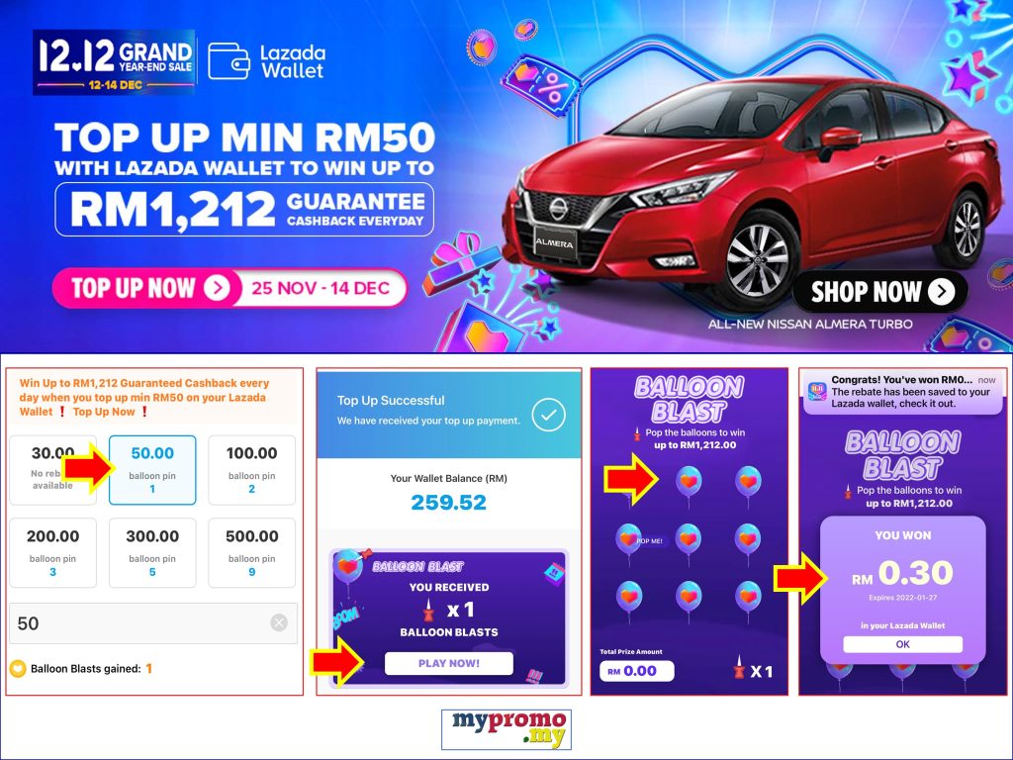Click the Lazada Wallet logo icon

(229, 61)
